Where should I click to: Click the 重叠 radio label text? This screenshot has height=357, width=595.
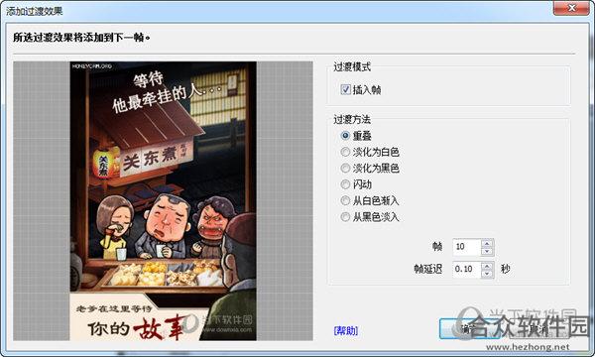pyautogui.click(x=362, y=136)
